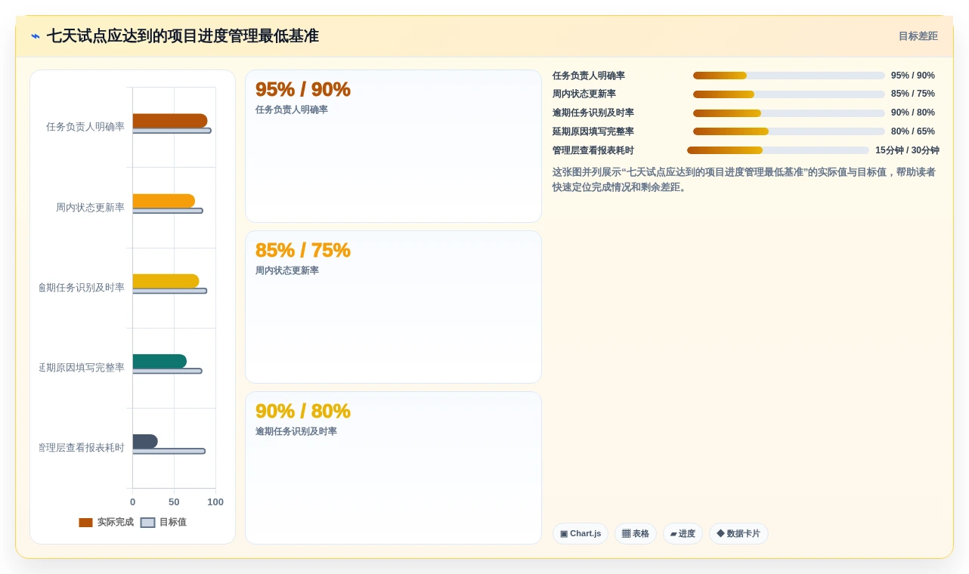Click the 95% / 90% progress value text

click(913, 76)
